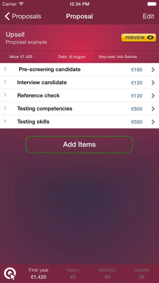Tap the Date 02 August field

pyautogui.click(x=71, y=57)
